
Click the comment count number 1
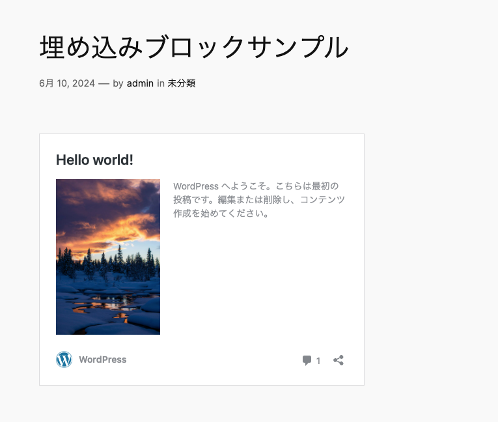click(318, 361)
